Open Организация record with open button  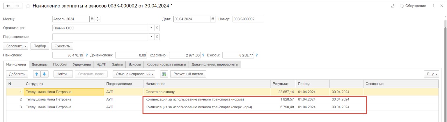(x=157, y=28)
